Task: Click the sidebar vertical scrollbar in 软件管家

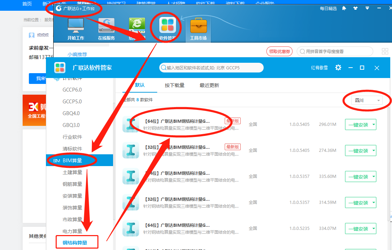Action: (114, 162)
